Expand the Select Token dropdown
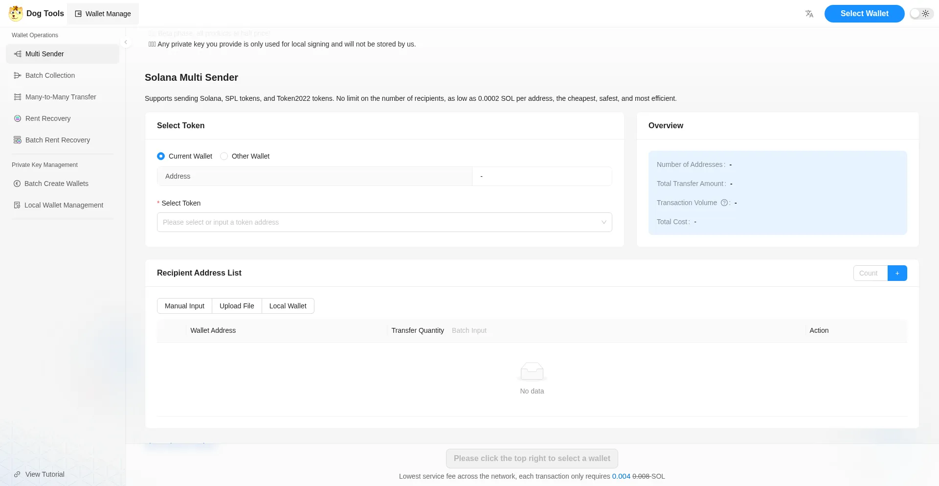This screenshot has height=486, width=939. (384, 222)
